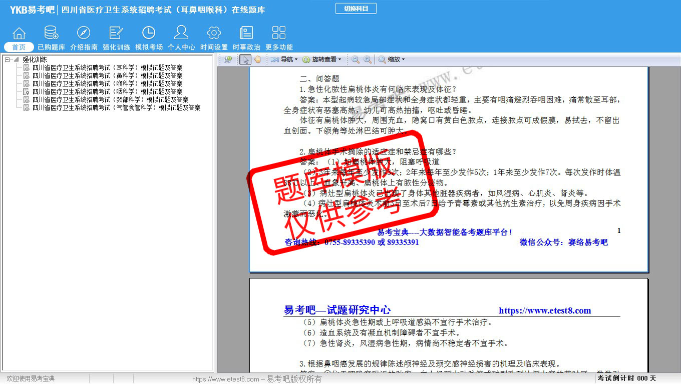
Task: Open the 时事政治 news icon
Action: [x=246, y=33]
